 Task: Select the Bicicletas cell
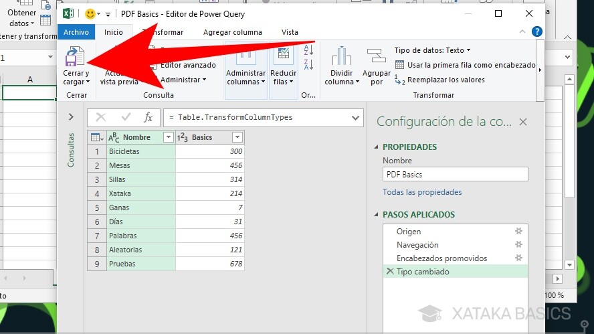(140, 151)
